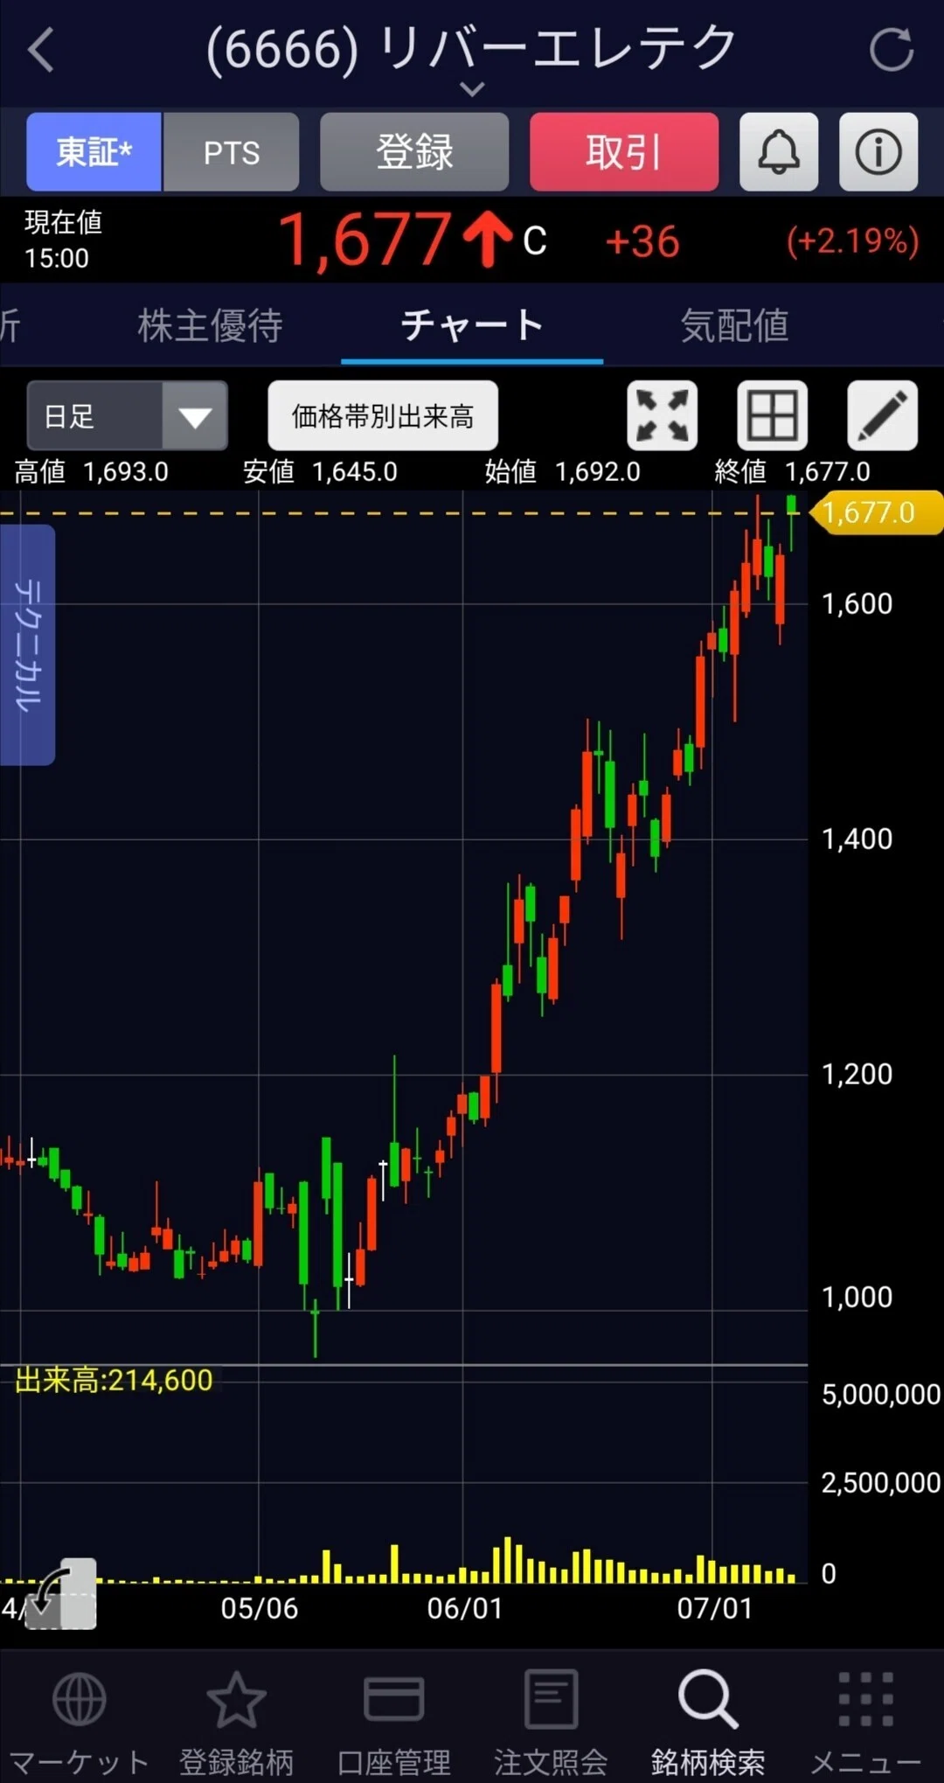Tap the yellow 1,677.0 price tag
This screenshot has width=944, height=1783.
click(878, 512)
